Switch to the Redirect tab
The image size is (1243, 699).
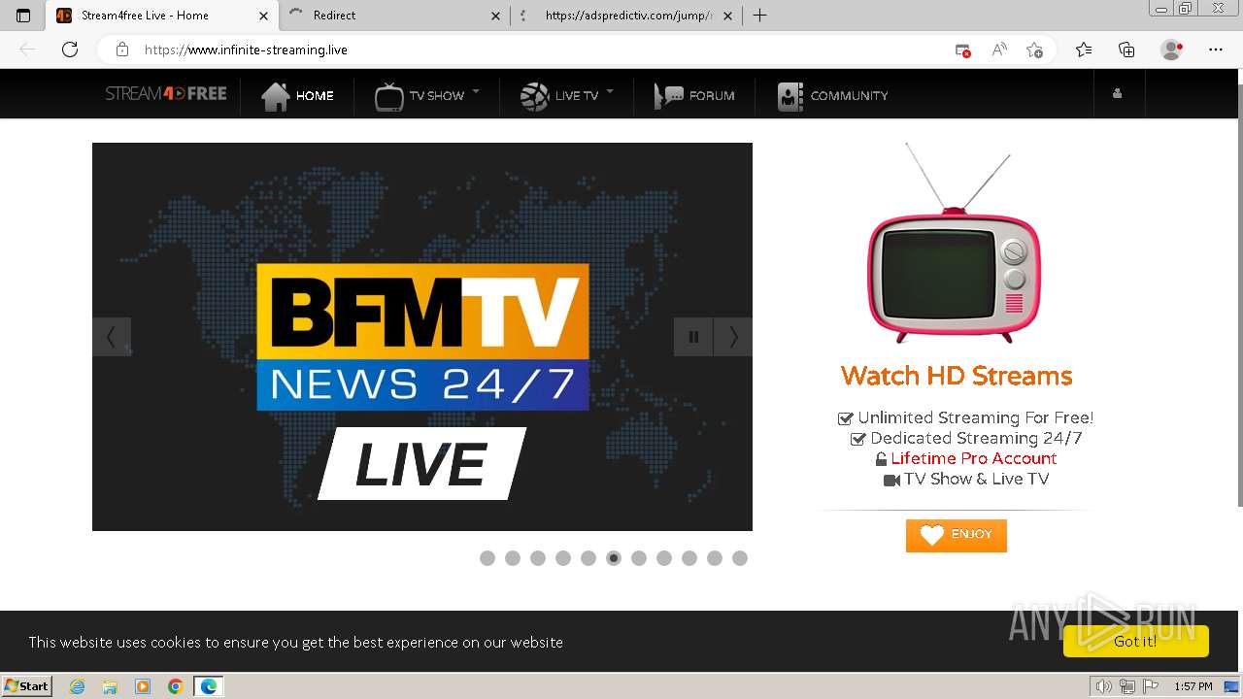394,16
